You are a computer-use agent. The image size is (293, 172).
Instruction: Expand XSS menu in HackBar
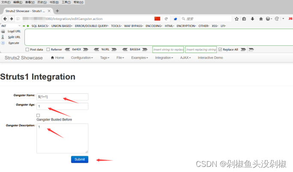[215, 26]
